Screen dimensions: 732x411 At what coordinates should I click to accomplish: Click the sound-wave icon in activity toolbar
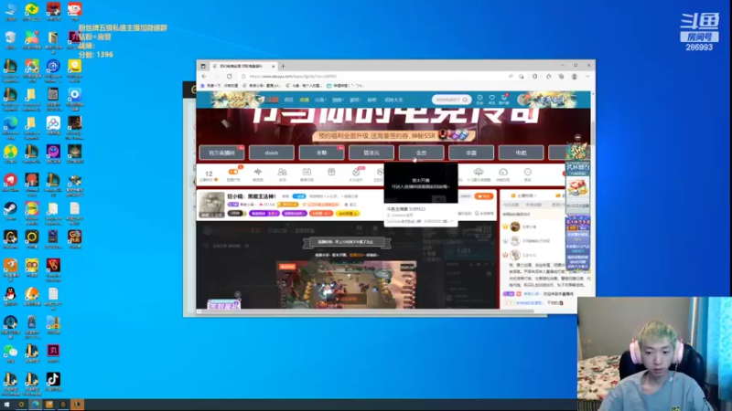click(x=258, y=174)
